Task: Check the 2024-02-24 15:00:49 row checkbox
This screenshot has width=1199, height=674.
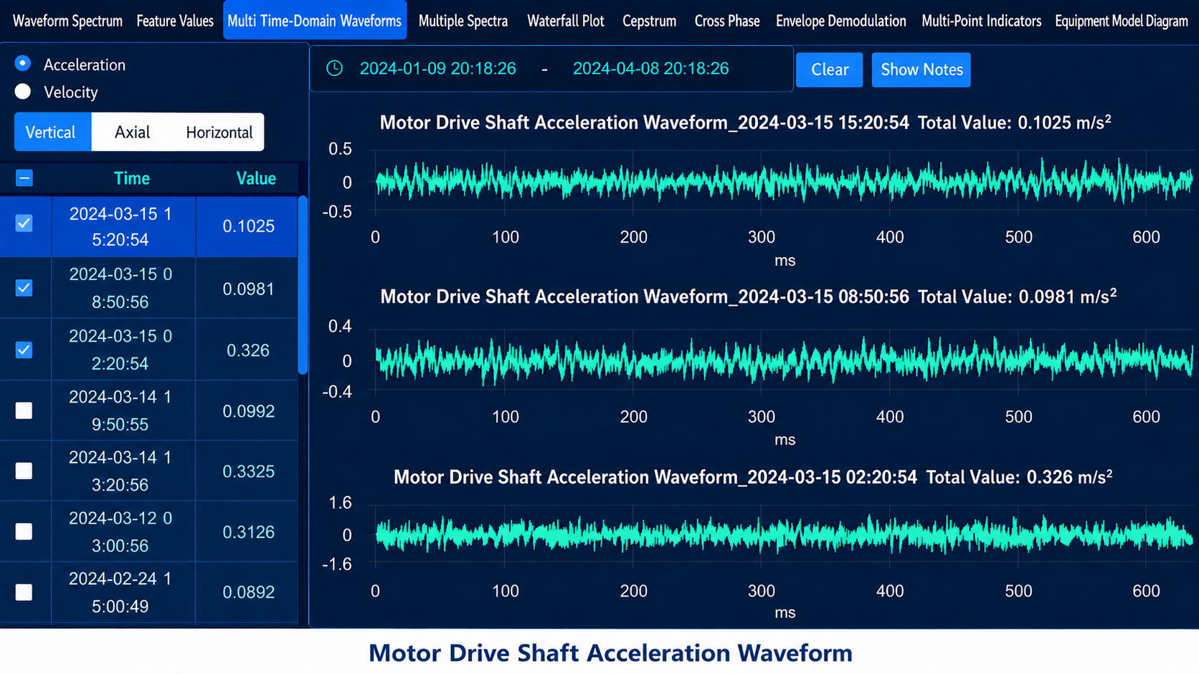Action: [24, 592]
